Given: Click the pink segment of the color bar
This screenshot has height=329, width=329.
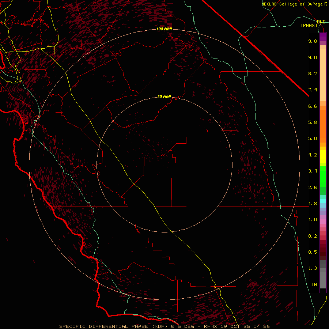Looking at the screenshot, I should point(323,222).
